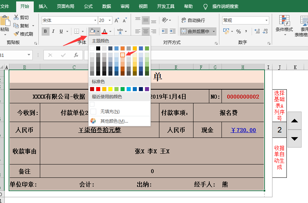The width and height of the screenshot is (308, 203).
Task: Pick the yellow standard color swatch
Action: [111, 89]
